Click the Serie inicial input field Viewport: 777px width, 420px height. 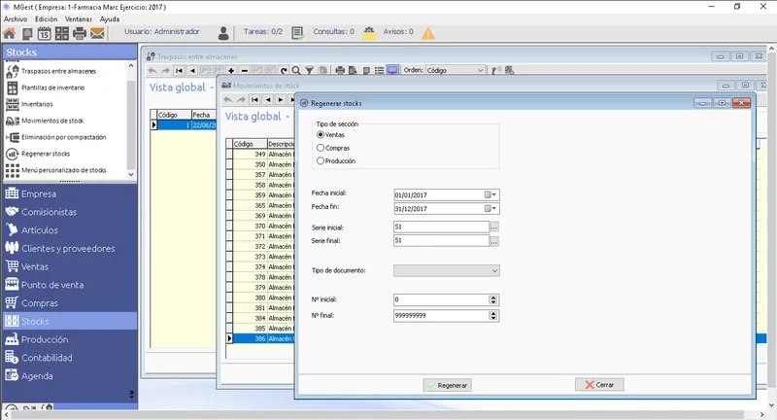(441, 227)
